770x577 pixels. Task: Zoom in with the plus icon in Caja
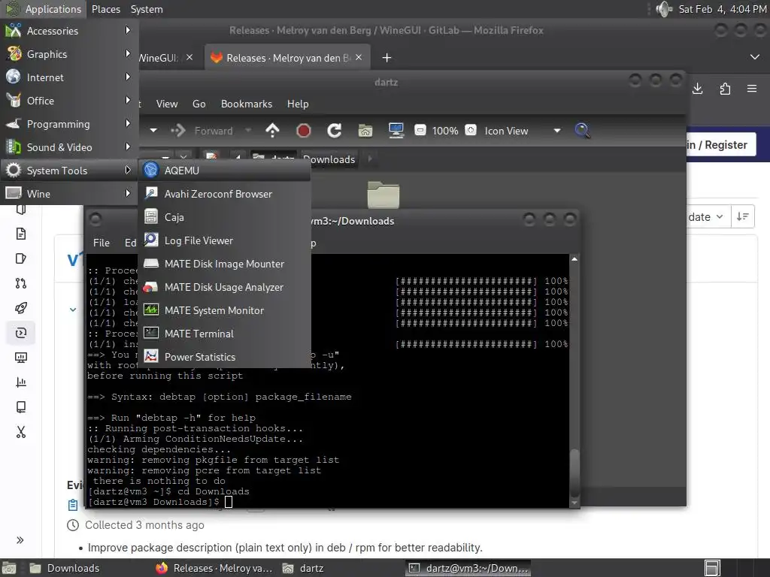click(471, 131)
